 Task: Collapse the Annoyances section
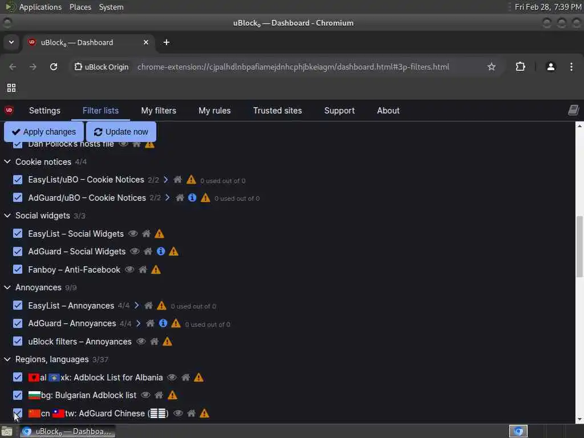tap(7, 287)
